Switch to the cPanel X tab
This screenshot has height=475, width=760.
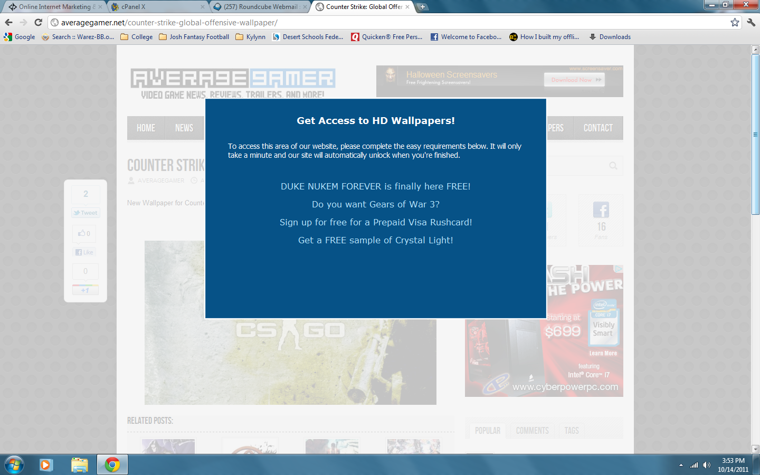(157, 7)
